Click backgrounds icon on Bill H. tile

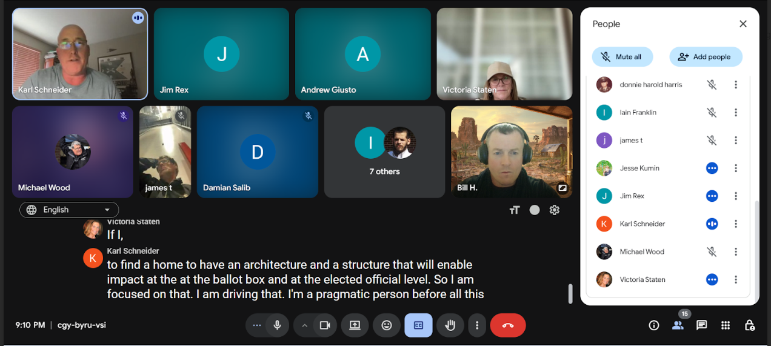point(562,188)
